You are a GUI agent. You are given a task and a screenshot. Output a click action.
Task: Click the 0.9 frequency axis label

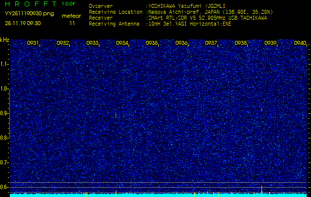point(4,113)
